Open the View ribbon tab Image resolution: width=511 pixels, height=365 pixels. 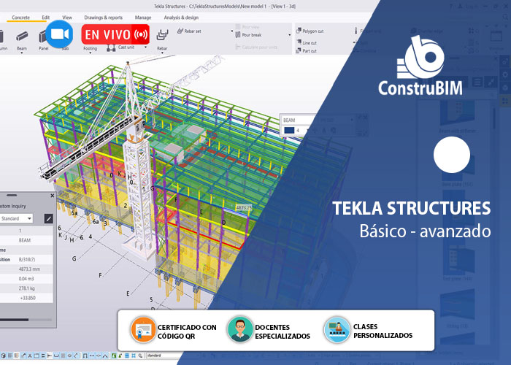[x=67, y=18]
